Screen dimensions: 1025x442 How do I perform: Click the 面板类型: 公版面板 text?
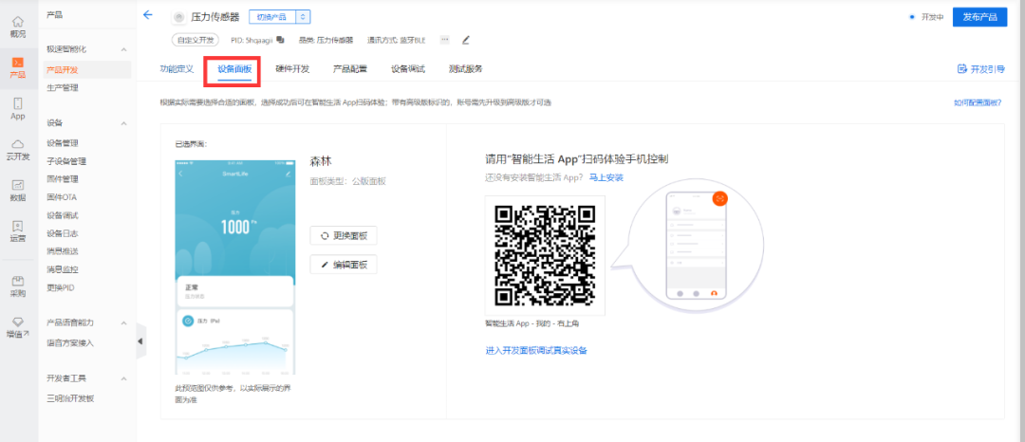click(347, 181)
